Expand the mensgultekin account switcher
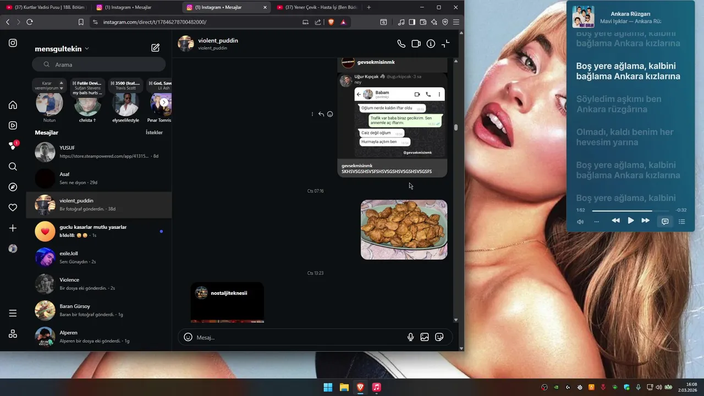This screenshot has height=396, width=704. tap(62, 48)
